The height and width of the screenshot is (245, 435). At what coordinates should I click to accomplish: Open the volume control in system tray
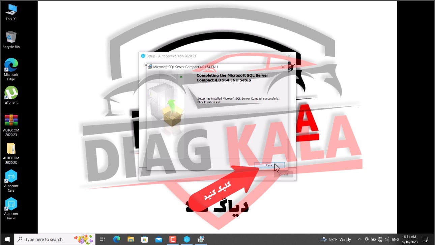point(387,239)
